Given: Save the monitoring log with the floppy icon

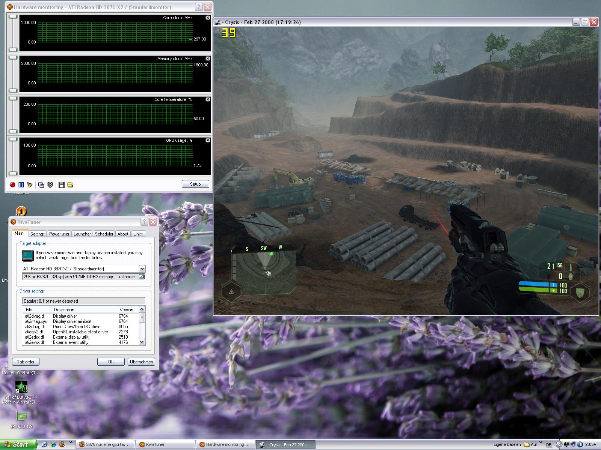Looking at the screenshot, I should click(62, 185).
